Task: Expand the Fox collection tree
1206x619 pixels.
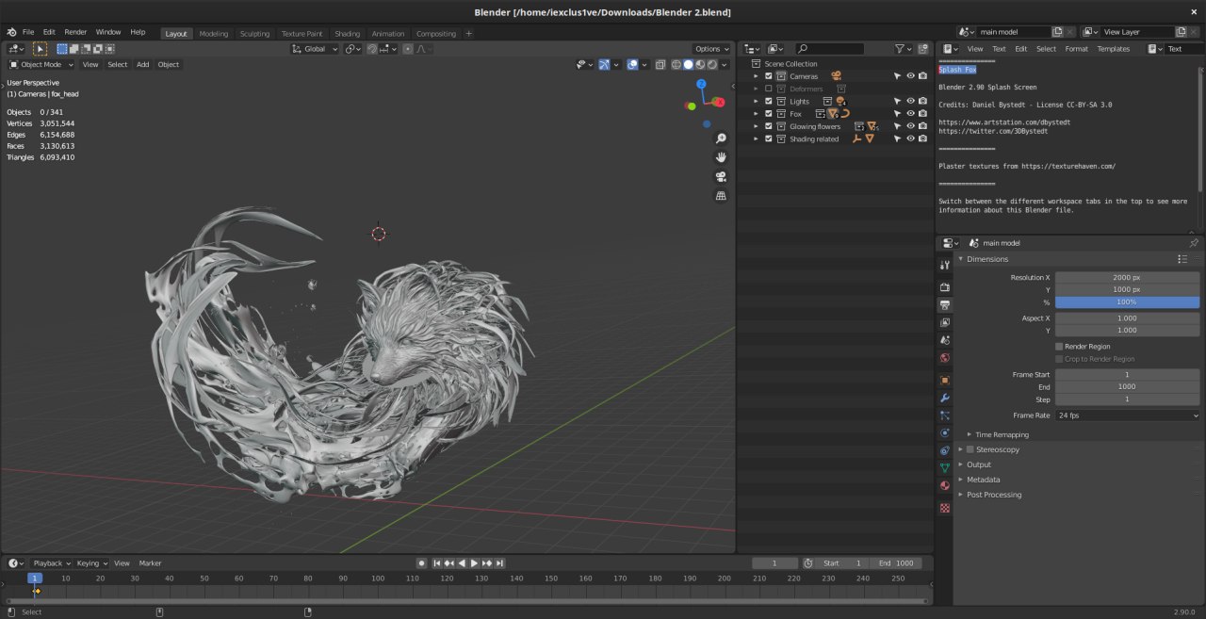Action: click(756, 114)
